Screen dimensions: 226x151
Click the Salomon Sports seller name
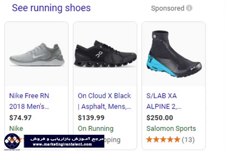[x=171, y=128]
